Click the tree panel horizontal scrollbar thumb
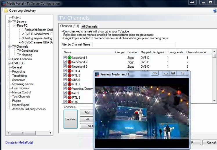 pyautogui.click(x=23, y=133)
